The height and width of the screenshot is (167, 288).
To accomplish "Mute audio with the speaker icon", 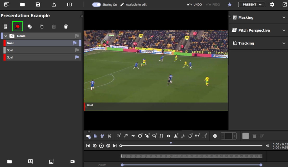I will point(268,146).
